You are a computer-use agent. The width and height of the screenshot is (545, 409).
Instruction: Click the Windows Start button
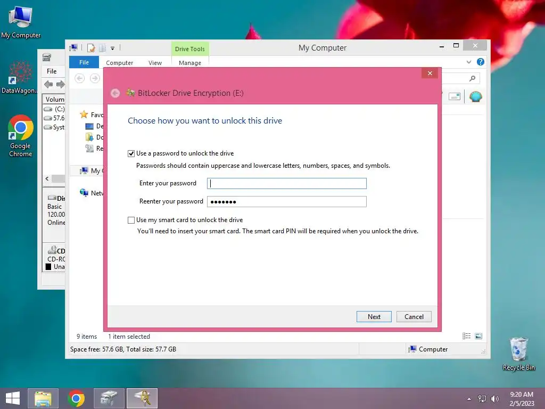[13, 398]
